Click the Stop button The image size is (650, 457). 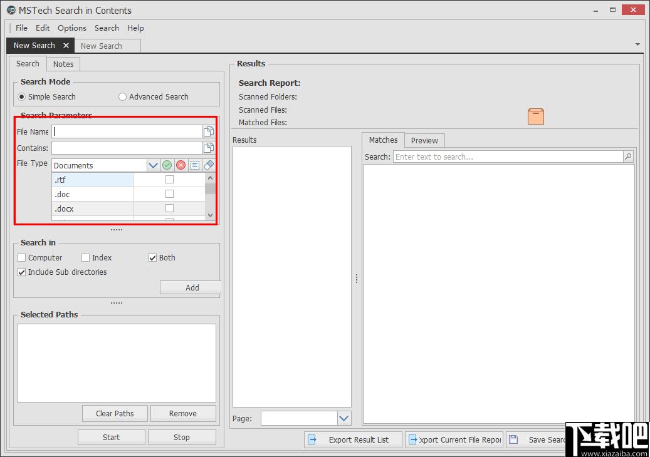click(x=182, y=437)
